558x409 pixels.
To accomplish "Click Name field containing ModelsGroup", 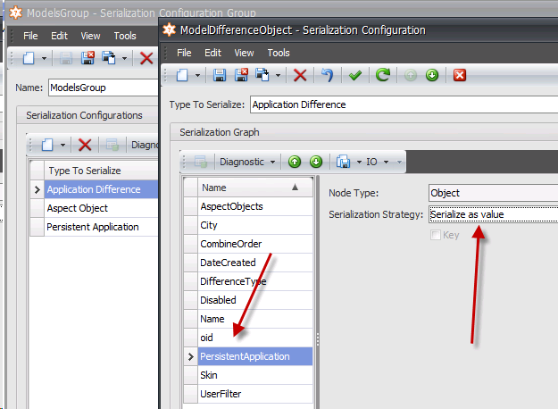I will point(104,88).
